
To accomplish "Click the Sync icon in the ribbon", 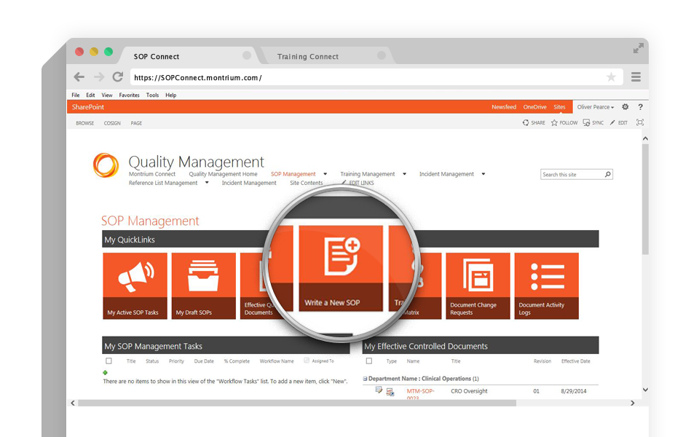I will pos(587,122).
